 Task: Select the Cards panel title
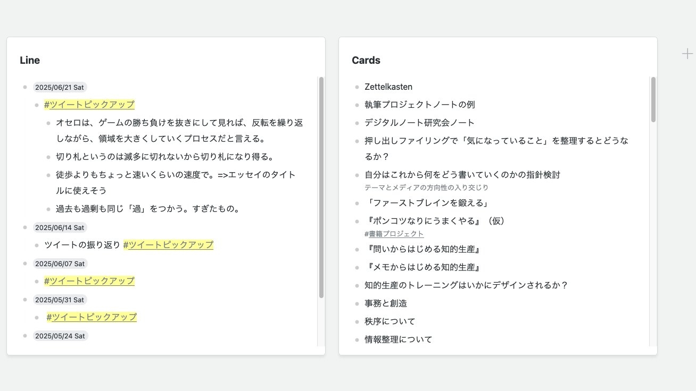tap(366, 60)
